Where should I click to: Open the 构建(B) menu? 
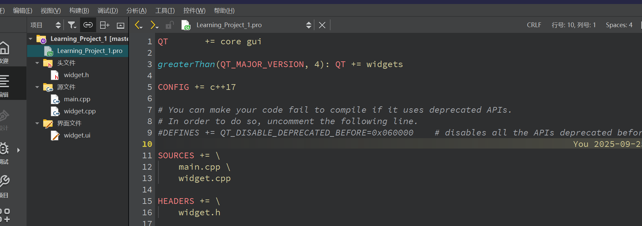79,11
